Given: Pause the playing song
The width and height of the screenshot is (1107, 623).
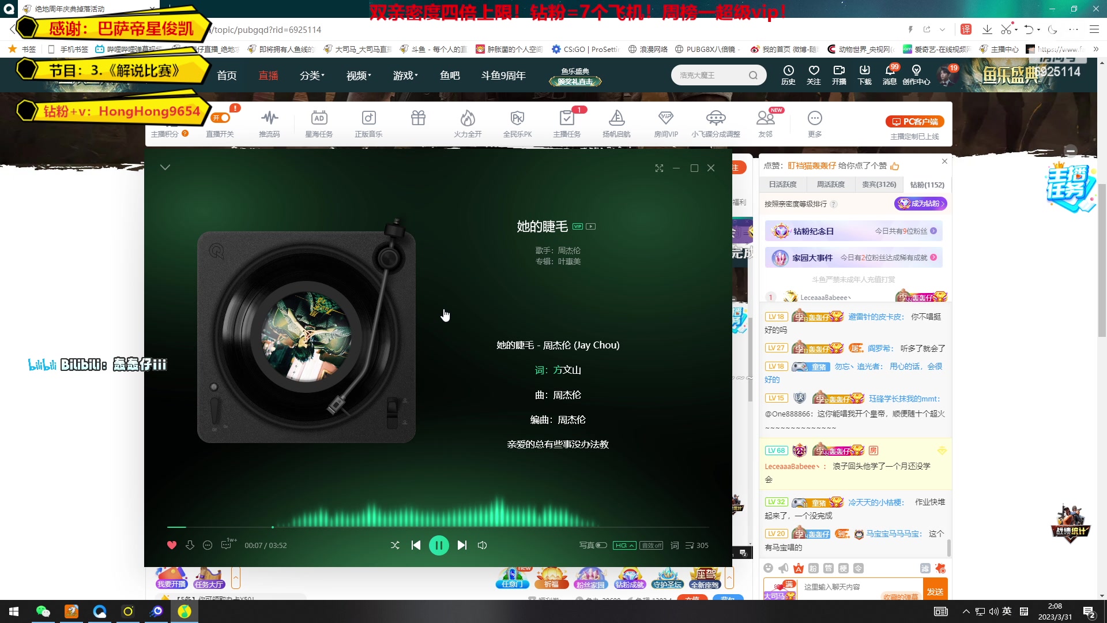Looking at the screenshot, I should point(439,545).
